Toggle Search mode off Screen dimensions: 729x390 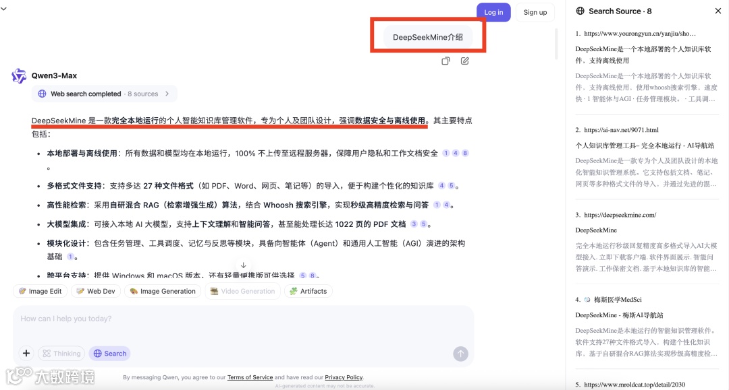point(110,354)
